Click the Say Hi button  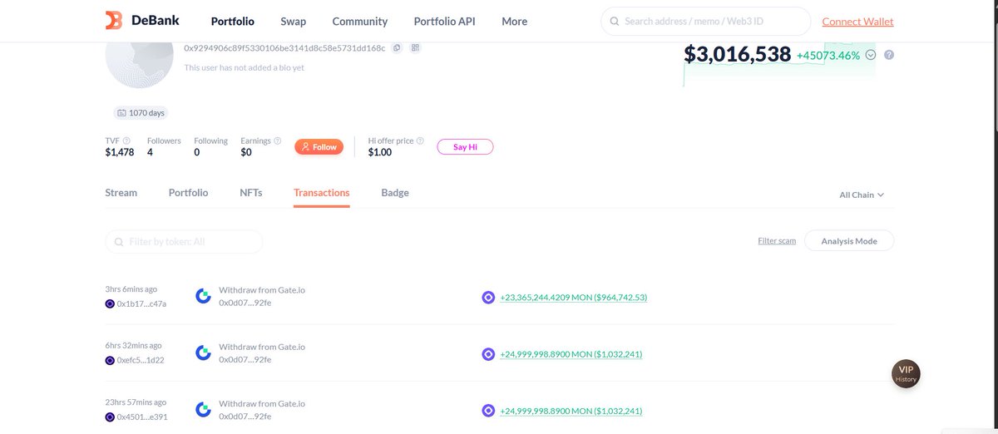point(465,146)
